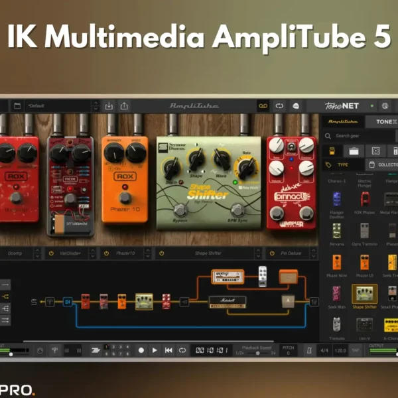Toggle Phazer10 pedal power button
398x398 pixels.
pyautogui.click(x=106, y=253)
